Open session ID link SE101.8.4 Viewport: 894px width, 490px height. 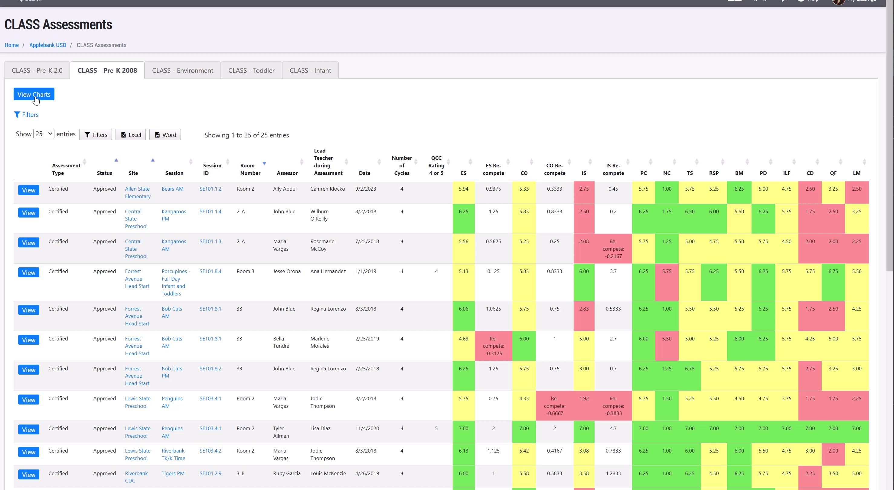pos(210,271)
